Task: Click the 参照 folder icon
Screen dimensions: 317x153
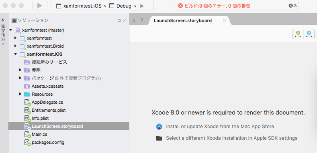Action: pos(27,70)
